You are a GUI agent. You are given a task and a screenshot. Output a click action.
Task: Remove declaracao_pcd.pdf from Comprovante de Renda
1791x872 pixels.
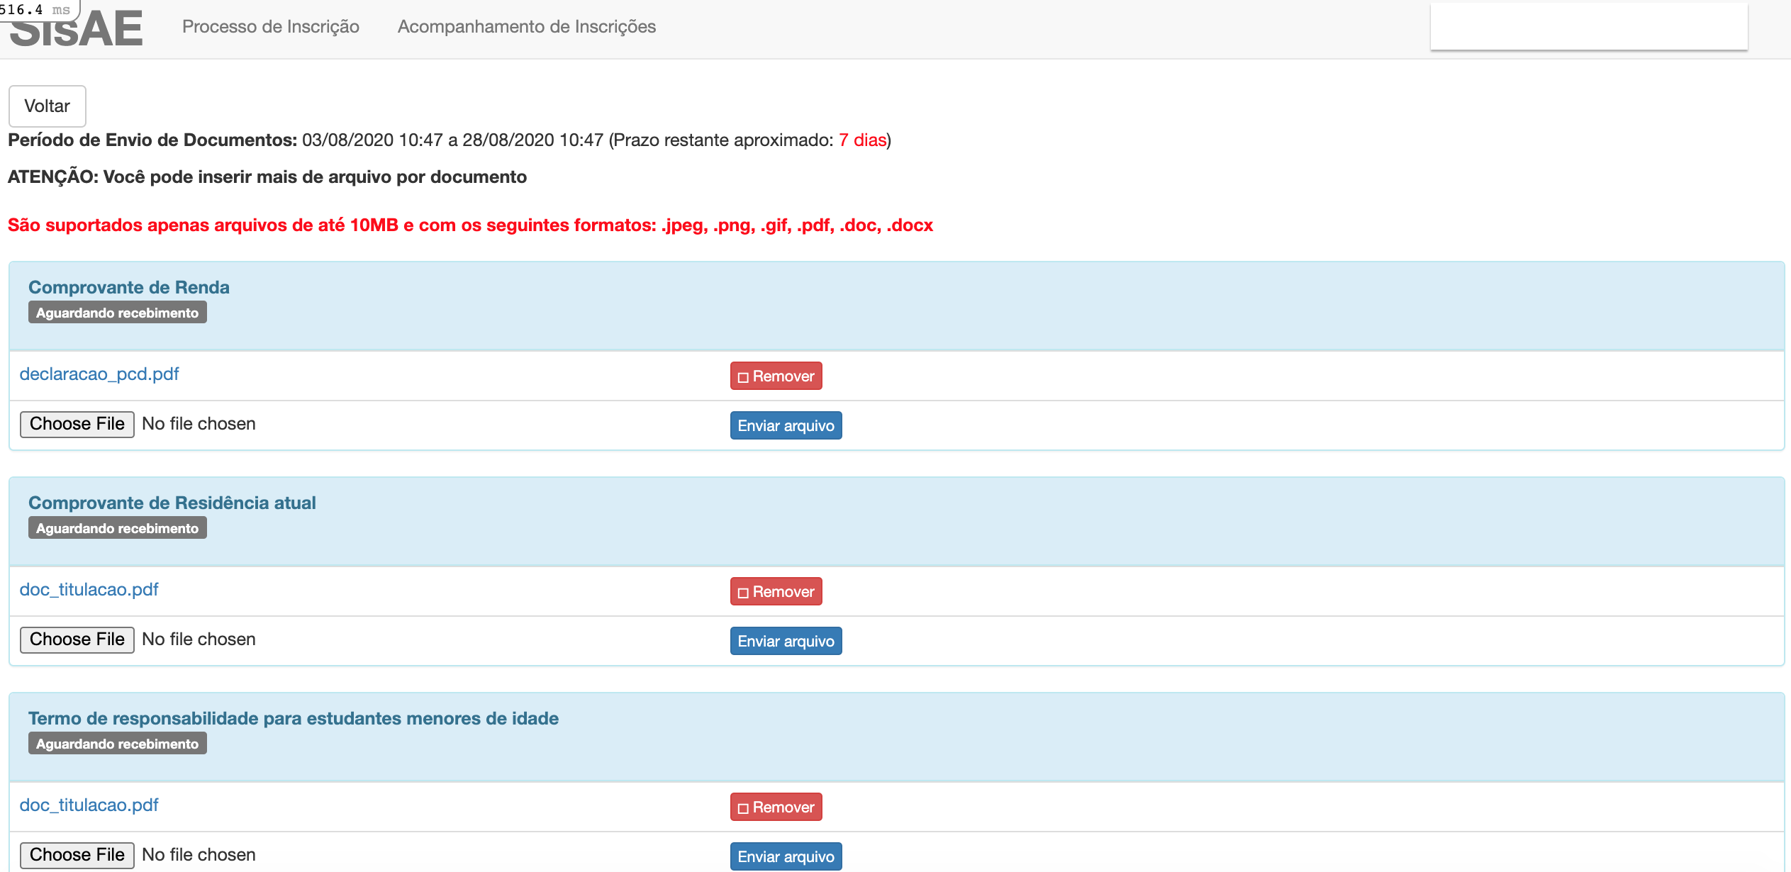tap(776, 376)
